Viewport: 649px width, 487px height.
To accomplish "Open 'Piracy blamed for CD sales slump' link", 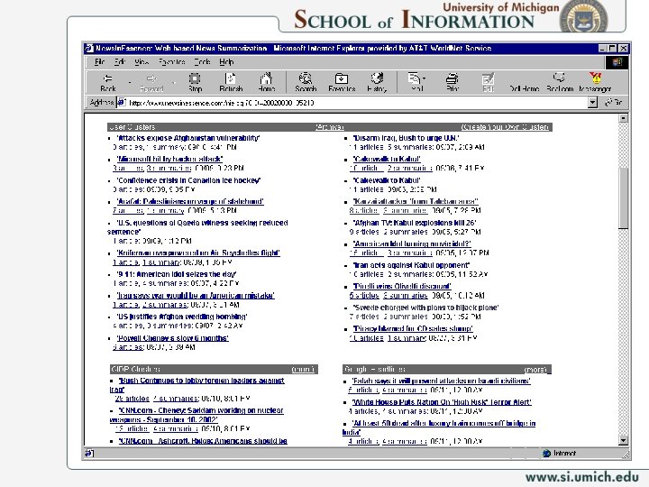I will (412, 329).
